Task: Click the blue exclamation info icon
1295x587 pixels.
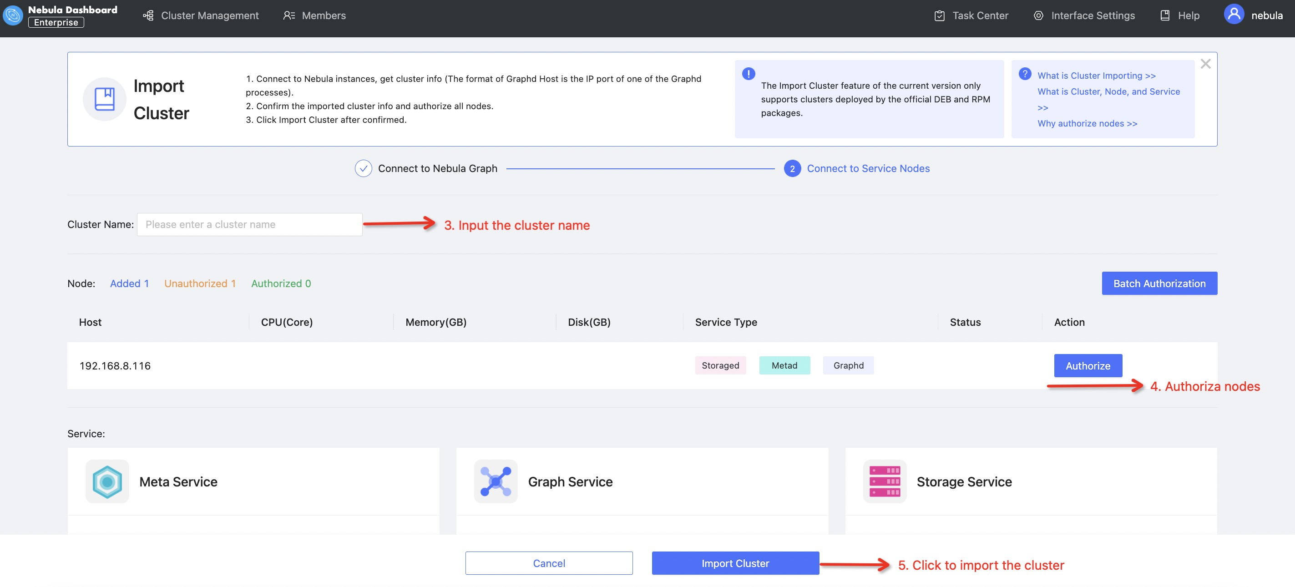Action: 749,74
